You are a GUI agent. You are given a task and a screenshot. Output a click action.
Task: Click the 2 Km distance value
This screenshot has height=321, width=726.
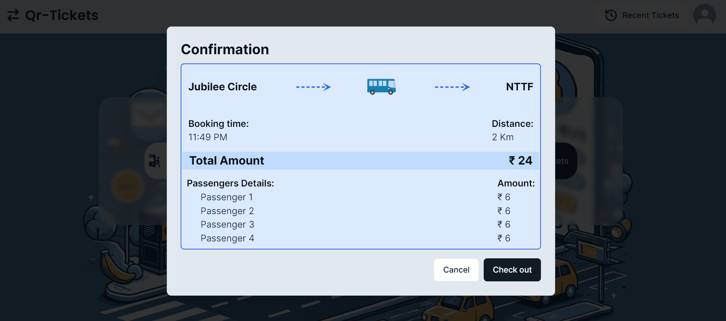tap(503, 137)
